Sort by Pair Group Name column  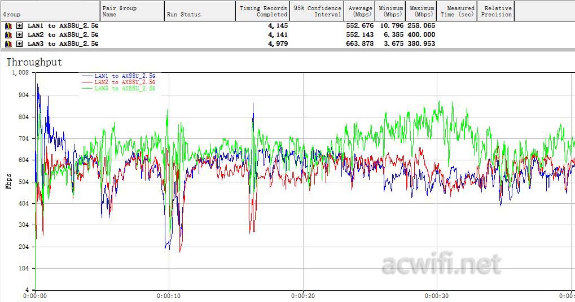coord(132,11)
